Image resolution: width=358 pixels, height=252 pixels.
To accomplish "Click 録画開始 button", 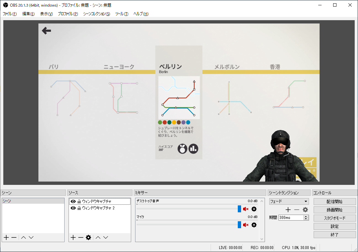I will pyautogui.click(x=334, y=210).
